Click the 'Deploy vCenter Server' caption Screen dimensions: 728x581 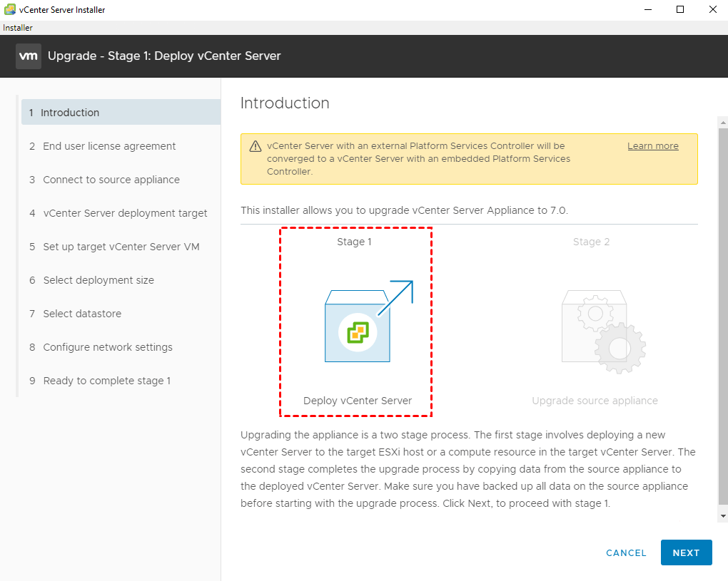(x=358, y=401)
